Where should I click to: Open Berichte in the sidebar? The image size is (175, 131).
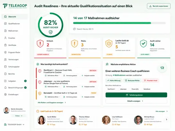click(x=15, y=74)
